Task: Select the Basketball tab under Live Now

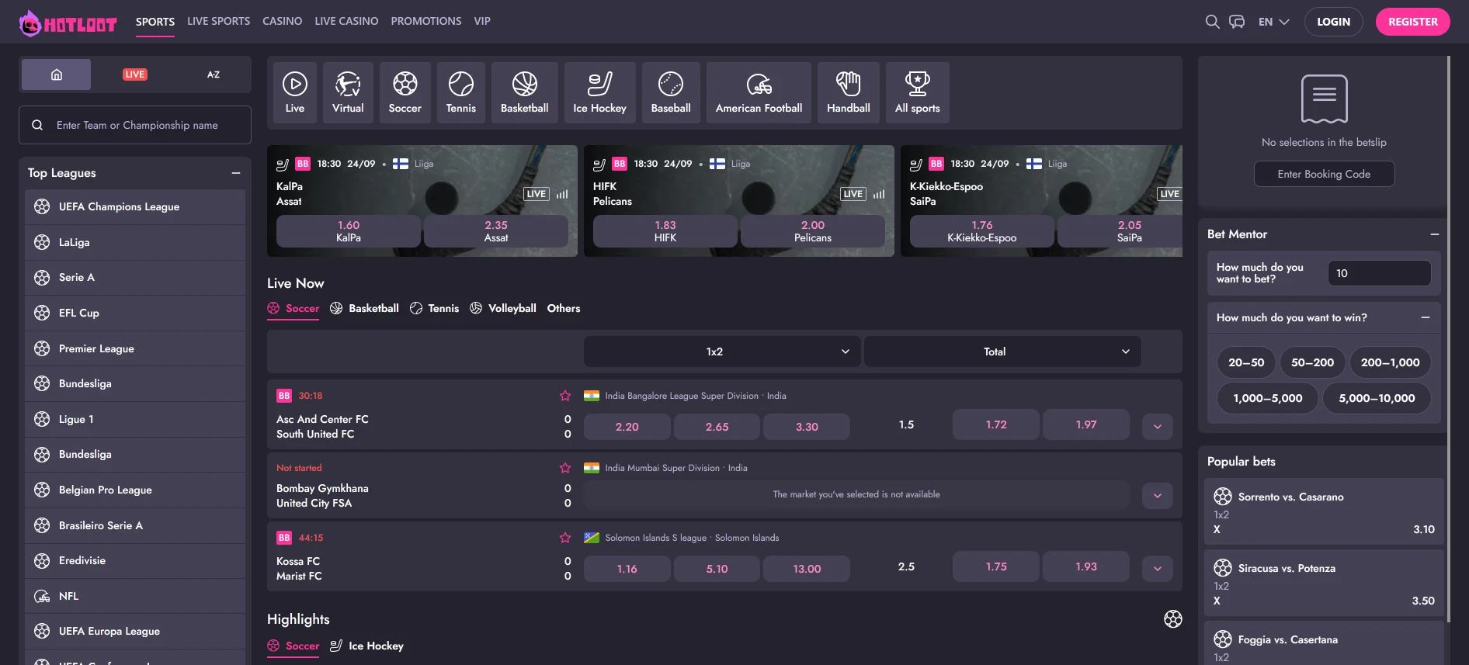Action: coord(364,308)
